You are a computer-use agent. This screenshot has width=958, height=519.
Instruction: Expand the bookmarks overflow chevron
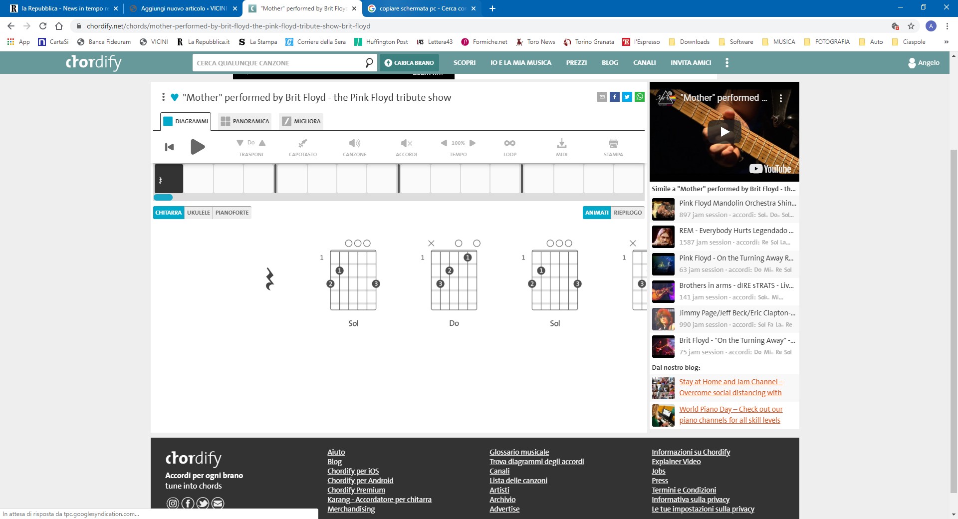946,42
